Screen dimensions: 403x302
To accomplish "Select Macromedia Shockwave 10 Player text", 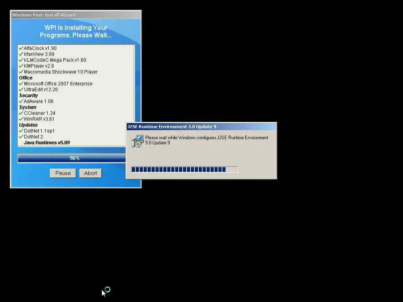I will tap(61, 72).
